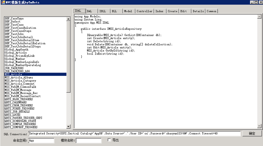View the Details tab
263x146 pixels.
click(x=198, y=11)
